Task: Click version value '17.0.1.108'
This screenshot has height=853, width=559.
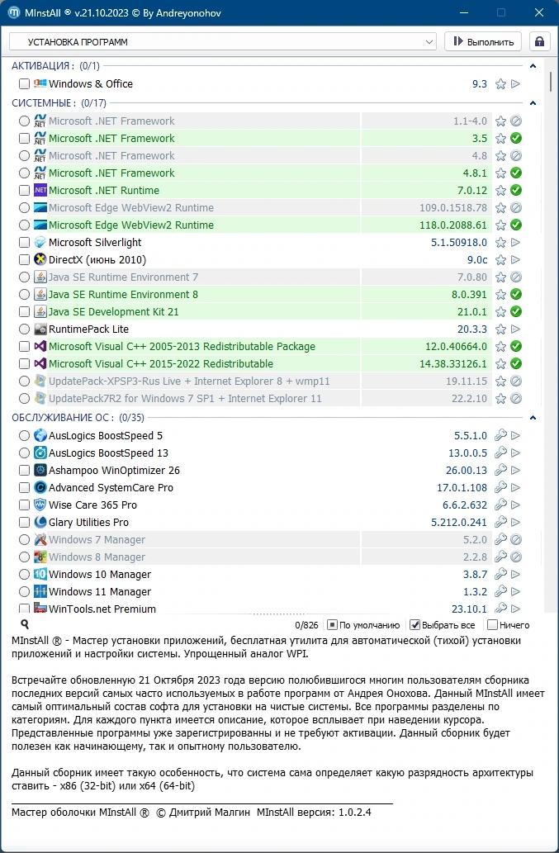Action: [x=462, y=488]
